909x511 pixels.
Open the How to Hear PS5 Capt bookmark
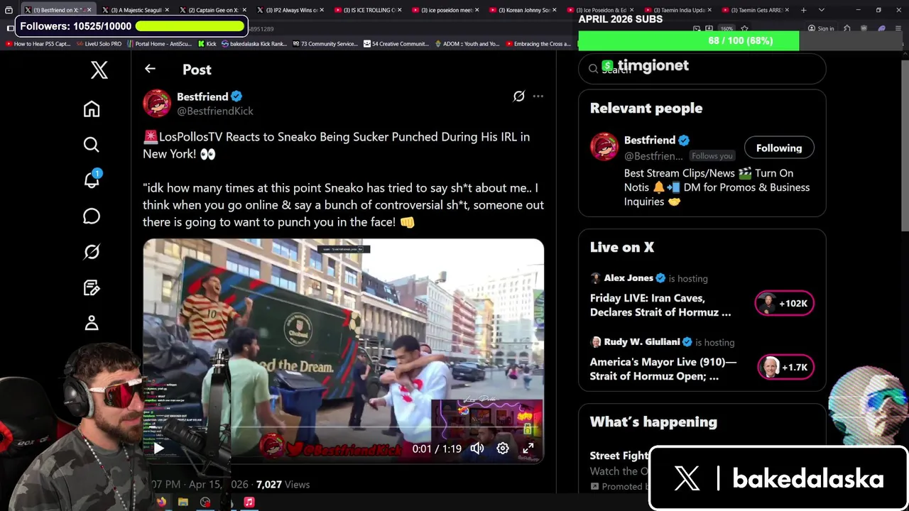click(x=38, y=44)
